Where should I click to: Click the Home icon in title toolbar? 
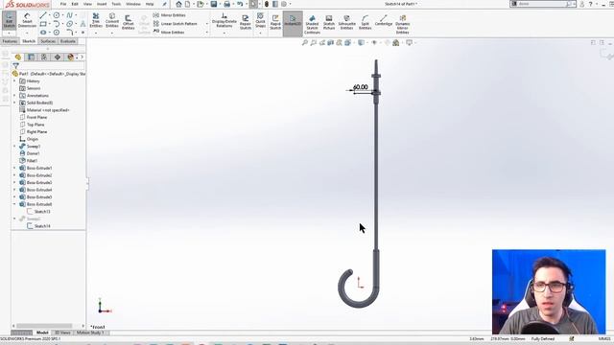click(178, 4)
